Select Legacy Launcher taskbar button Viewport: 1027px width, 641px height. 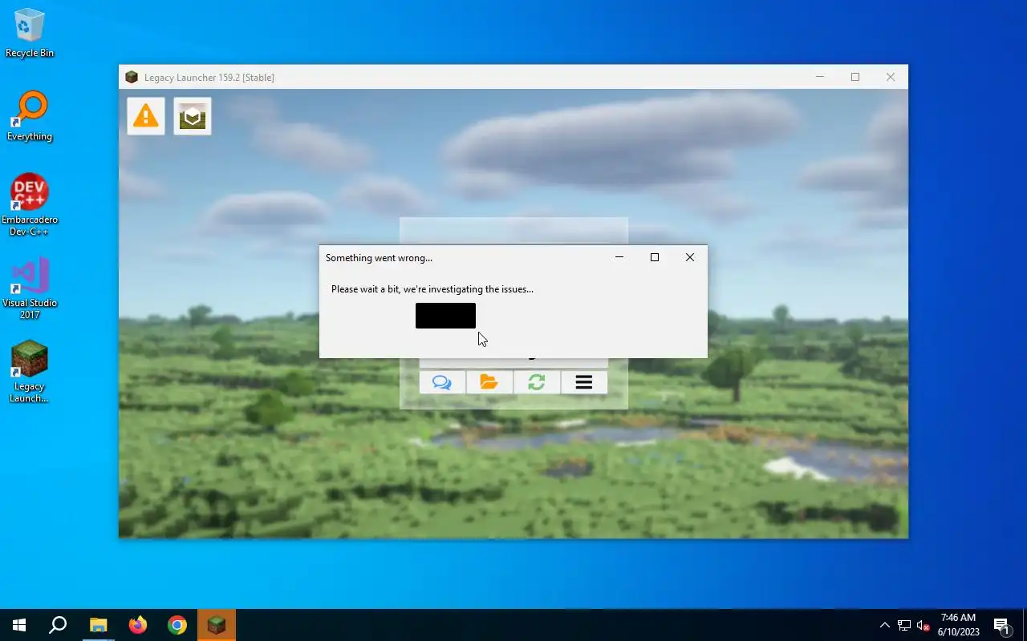pyautogui.click(x=217, y=625)
